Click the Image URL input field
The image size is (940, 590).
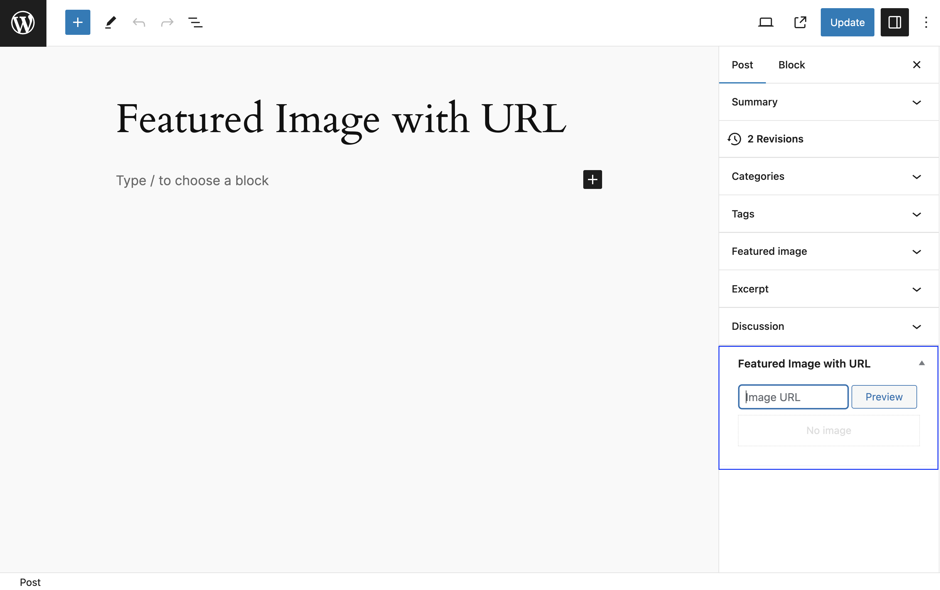click(793, 397)
